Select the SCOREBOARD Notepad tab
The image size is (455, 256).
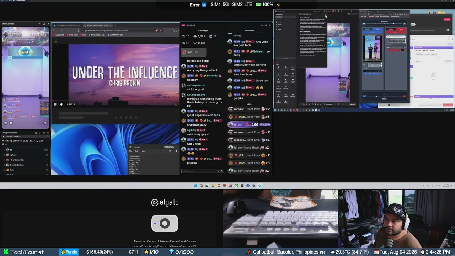[169, 147]
